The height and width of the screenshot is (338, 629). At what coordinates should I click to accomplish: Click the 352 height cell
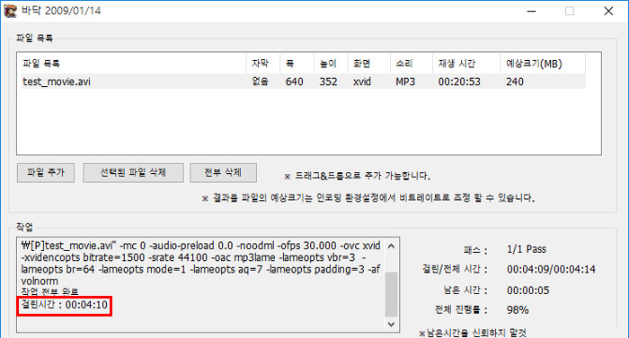coord(328,82)
